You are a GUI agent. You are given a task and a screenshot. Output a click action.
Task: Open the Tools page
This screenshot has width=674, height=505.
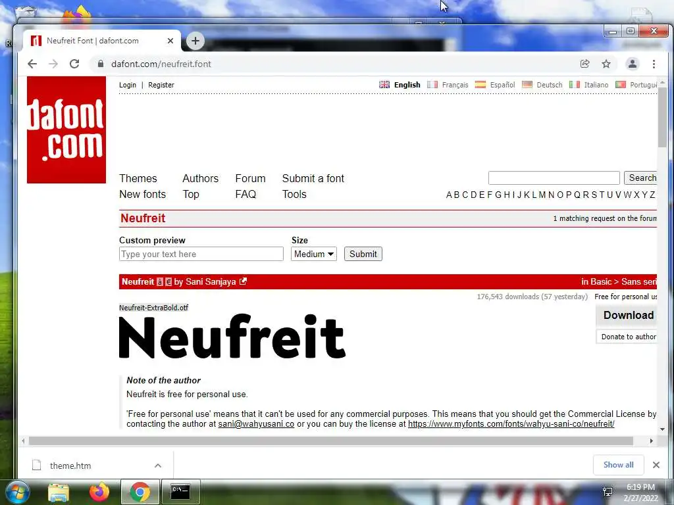click(x=294, y=194)
